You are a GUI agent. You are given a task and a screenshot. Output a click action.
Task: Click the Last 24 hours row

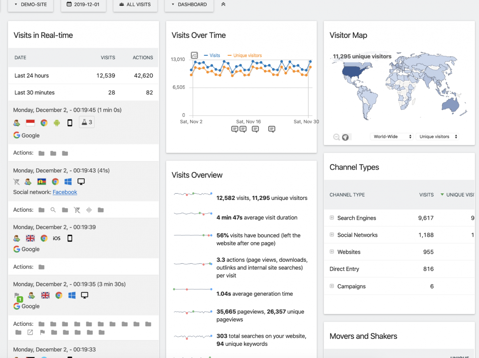click(83, 76)
